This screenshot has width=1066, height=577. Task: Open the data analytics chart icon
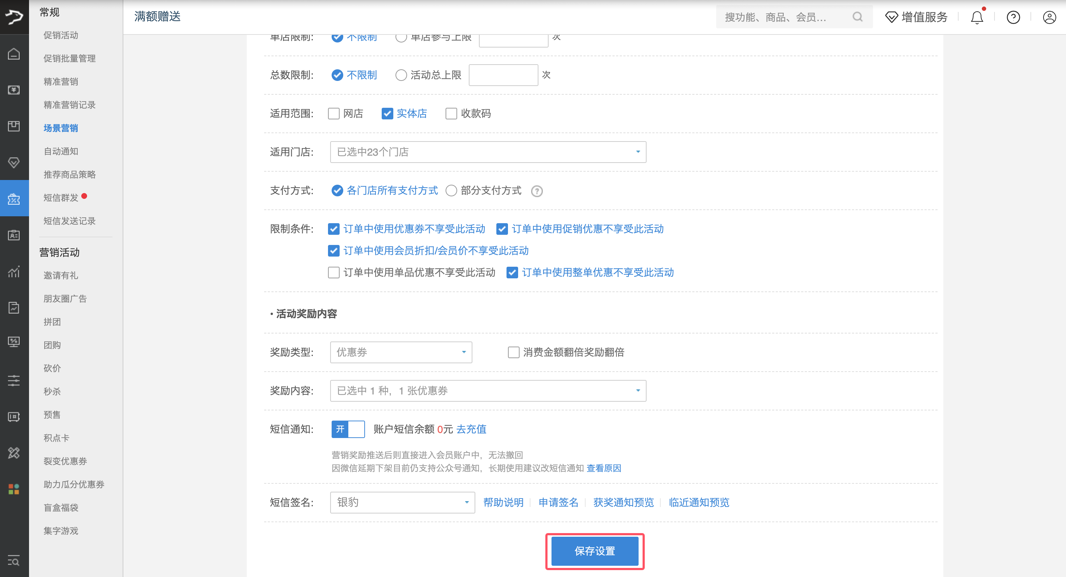(14, 272)
